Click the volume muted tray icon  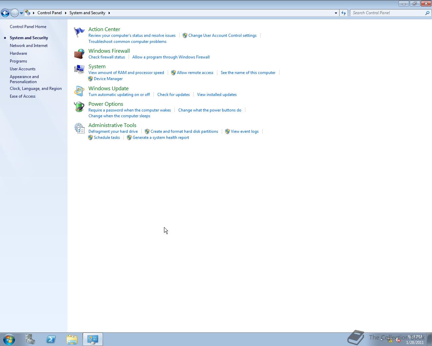[398, 340]
